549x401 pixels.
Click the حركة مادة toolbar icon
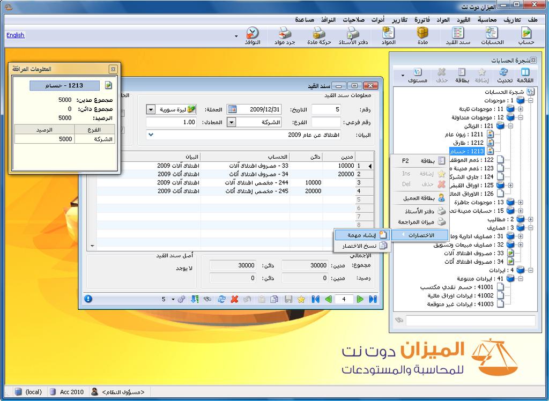tap(319, 36)
